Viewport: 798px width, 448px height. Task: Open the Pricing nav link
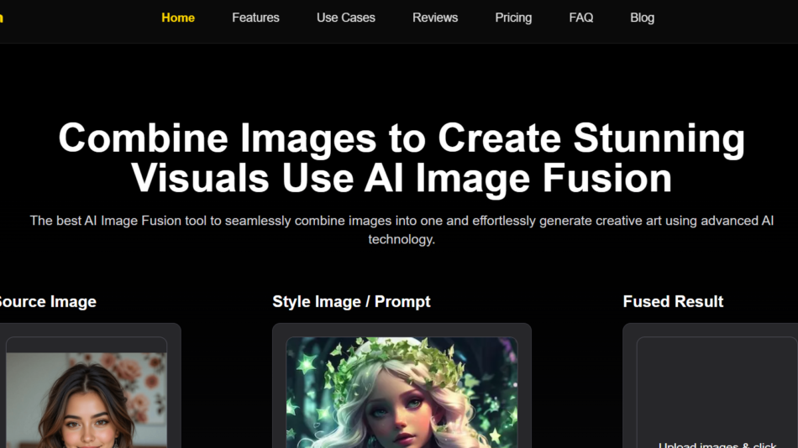pyautogui.click(x=513, y=18)
